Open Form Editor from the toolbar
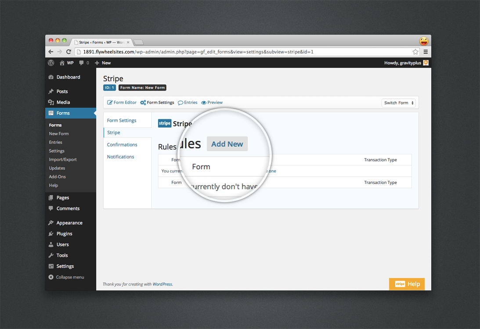480x329 pixels. pyautogui.click(x=122, y=103)
